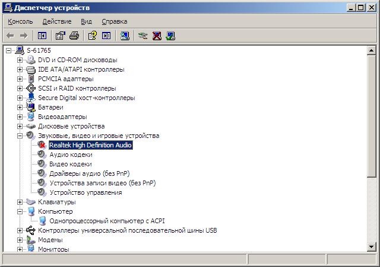
Task: Click the DVD и CD-ROM drive icon
Action: point(31,60)
